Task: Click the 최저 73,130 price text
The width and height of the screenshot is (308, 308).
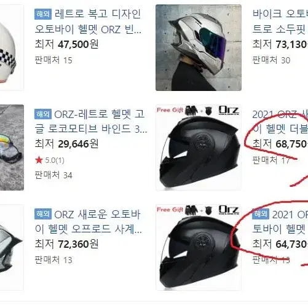Action: (x=280, y=44)
